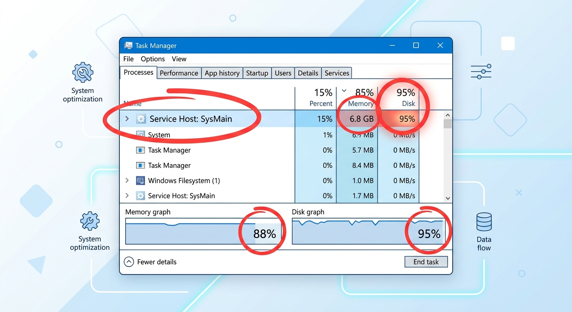Click the first Task Manager row icon
The image size is (572, 312).
[140, 150]
